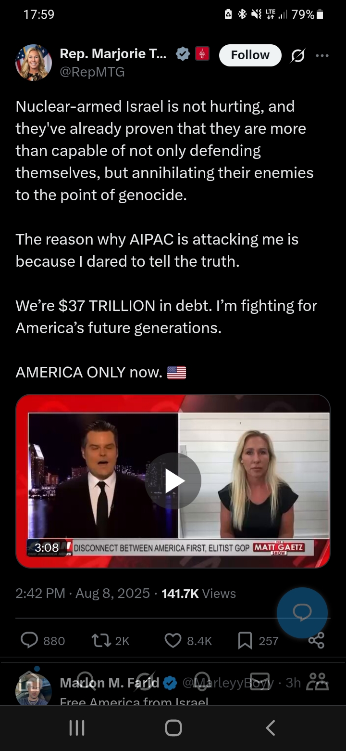Image resolution: width=346 pixels, height=751 pixels.
Task: View the 141.7K Views analytics
Action: pos(199,593)
